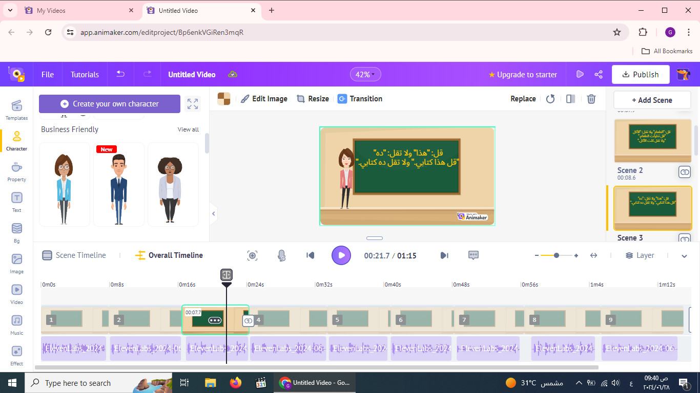The height and width of the screenshot is (393, 700).
Task: Open the Effect sidebar panel
Action: pos(16,356)
